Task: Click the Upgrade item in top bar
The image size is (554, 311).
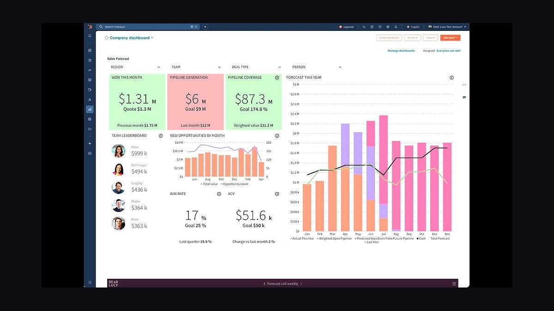Action: coord(346,27)
